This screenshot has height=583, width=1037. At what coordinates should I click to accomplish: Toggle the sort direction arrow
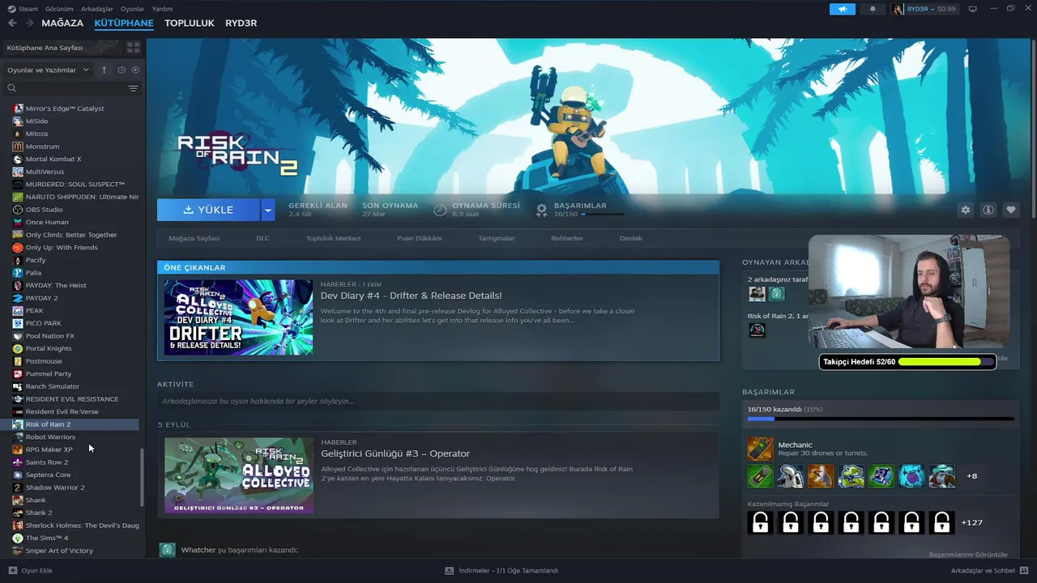pos(104,70)
